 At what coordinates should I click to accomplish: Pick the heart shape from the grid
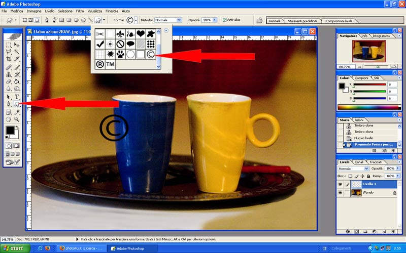pos(140,34)
